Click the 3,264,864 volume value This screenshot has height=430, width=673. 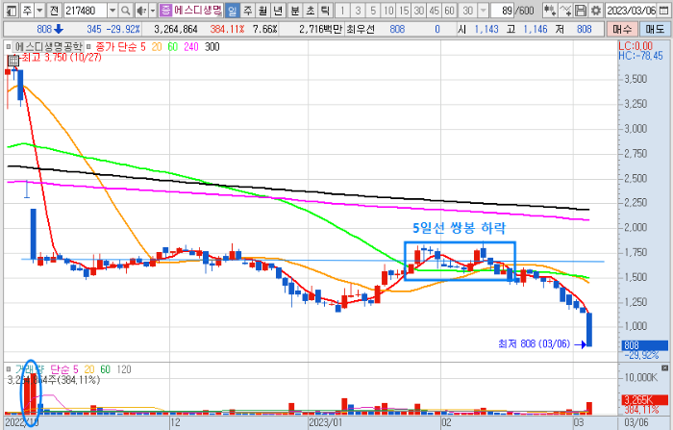click(176, 29)
